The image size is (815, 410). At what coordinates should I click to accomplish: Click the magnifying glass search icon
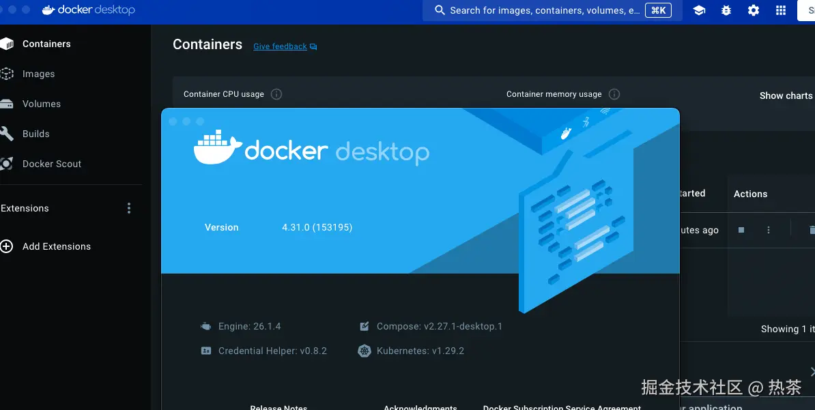click(440, 10)
